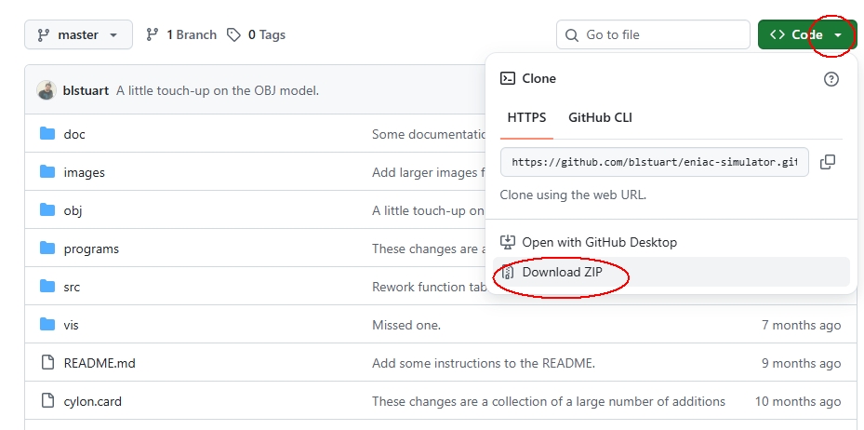
Task: Click the Open with GitHub Desktop icon
Action: pos(508,242)
